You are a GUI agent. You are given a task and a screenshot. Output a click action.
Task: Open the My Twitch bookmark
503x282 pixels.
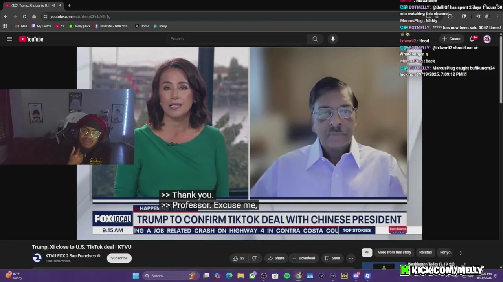[41, 26]
